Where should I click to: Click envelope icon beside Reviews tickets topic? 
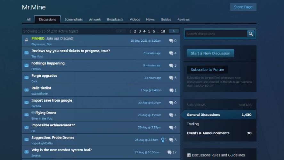(27, 53)
